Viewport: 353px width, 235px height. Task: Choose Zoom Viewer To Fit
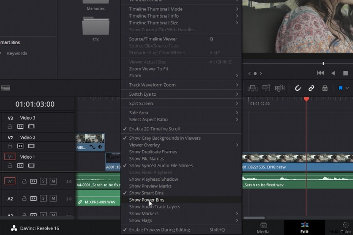click(181, 69)
